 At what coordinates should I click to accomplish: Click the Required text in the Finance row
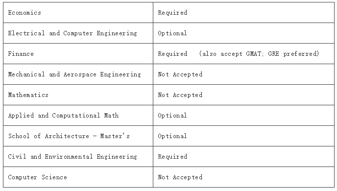tap(172, 54)
